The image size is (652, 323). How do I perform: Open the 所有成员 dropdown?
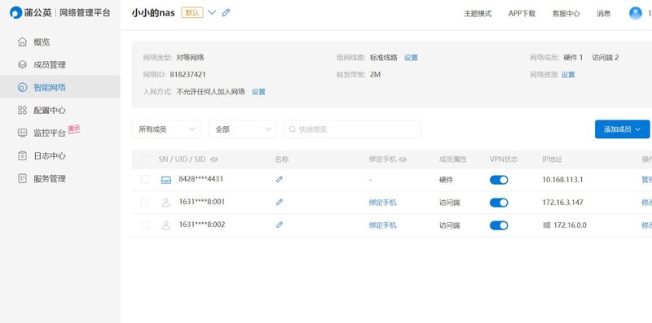tap(166, 129)
